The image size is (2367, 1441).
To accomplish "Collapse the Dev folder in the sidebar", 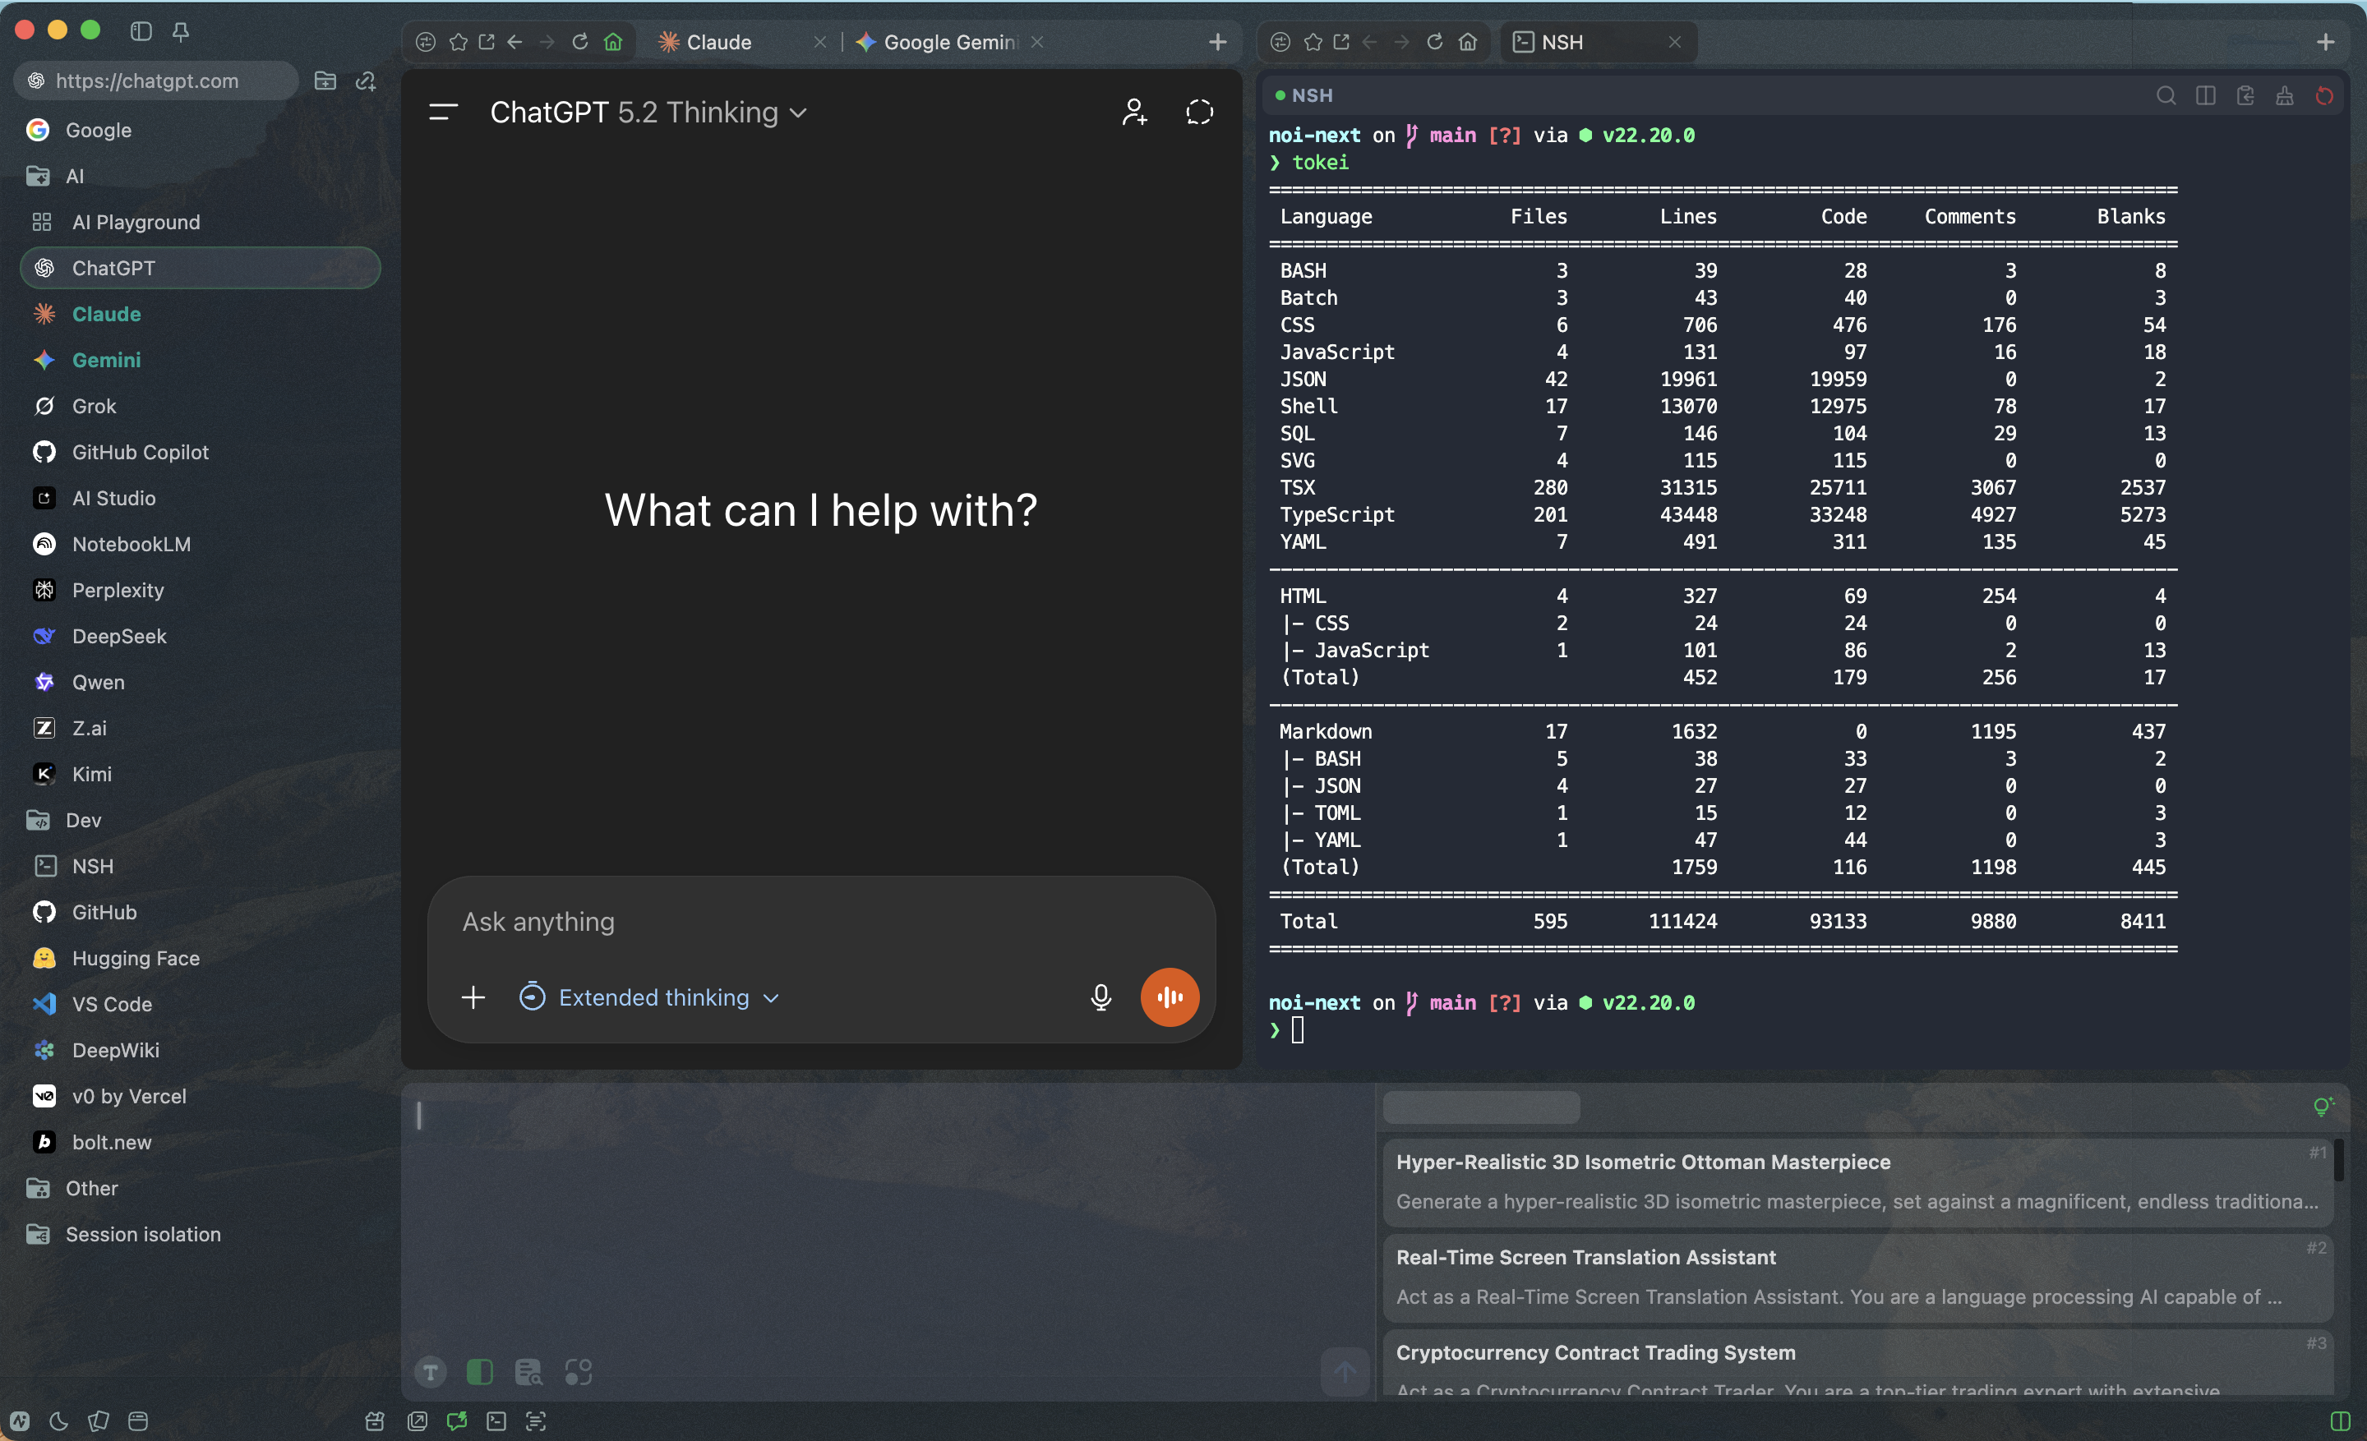I will coord(83,820).
